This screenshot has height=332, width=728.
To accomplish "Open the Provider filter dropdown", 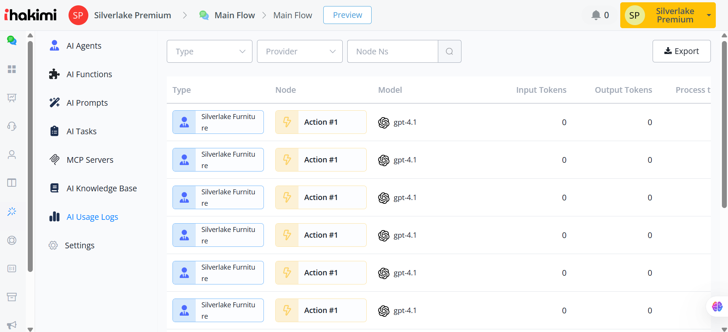I will point(300,51).
